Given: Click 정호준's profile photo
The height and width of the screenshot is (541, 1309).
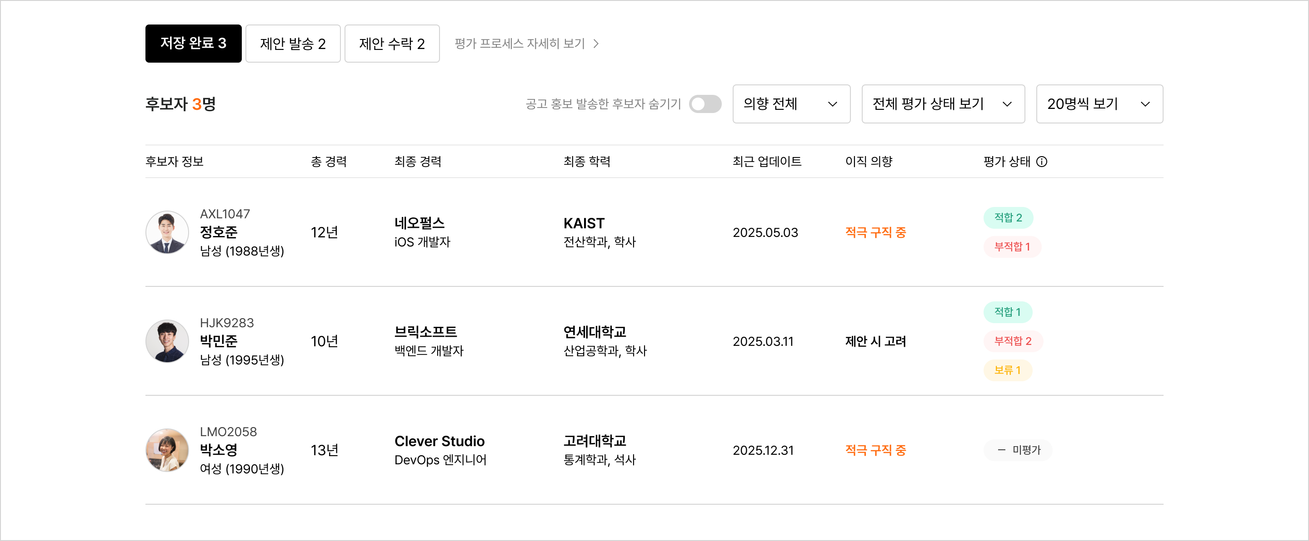Looking at the screenshot, I should pos(167,232).
